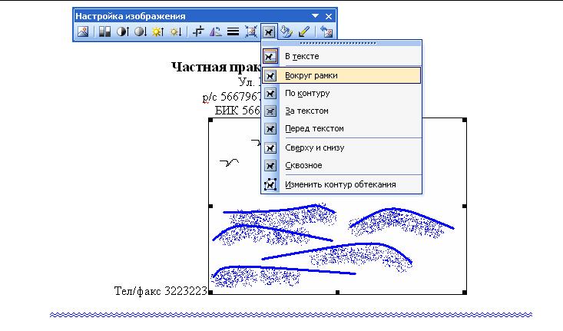Rotate picture left 90 degrees
This screenshot has width=563, height=331.
pyautogui.click(x=216, y=31)
